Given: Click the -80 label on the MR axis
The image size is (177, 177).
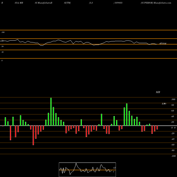Looking at the screenshot, I should click(173, 150).
